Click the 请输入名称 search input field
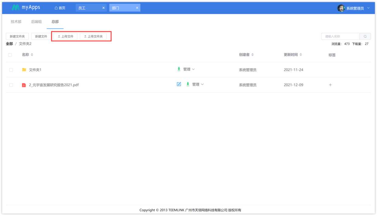Screen dimensions: 377x216 point(341,36)
